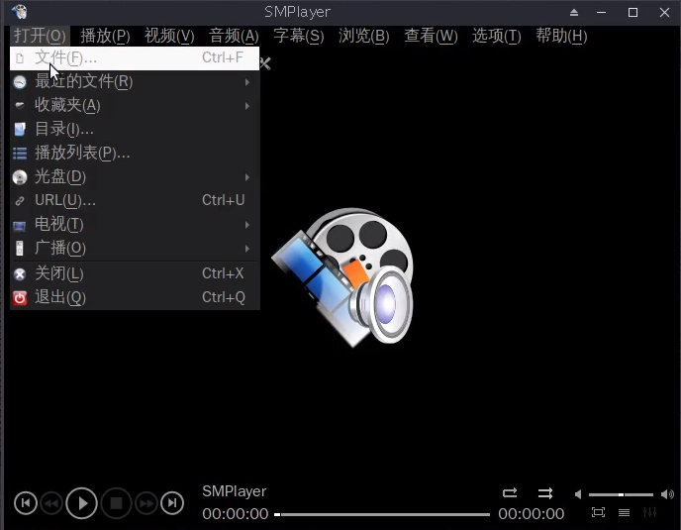
Task: Click the list icon beside 播放列表
Action: pos(20,154)
